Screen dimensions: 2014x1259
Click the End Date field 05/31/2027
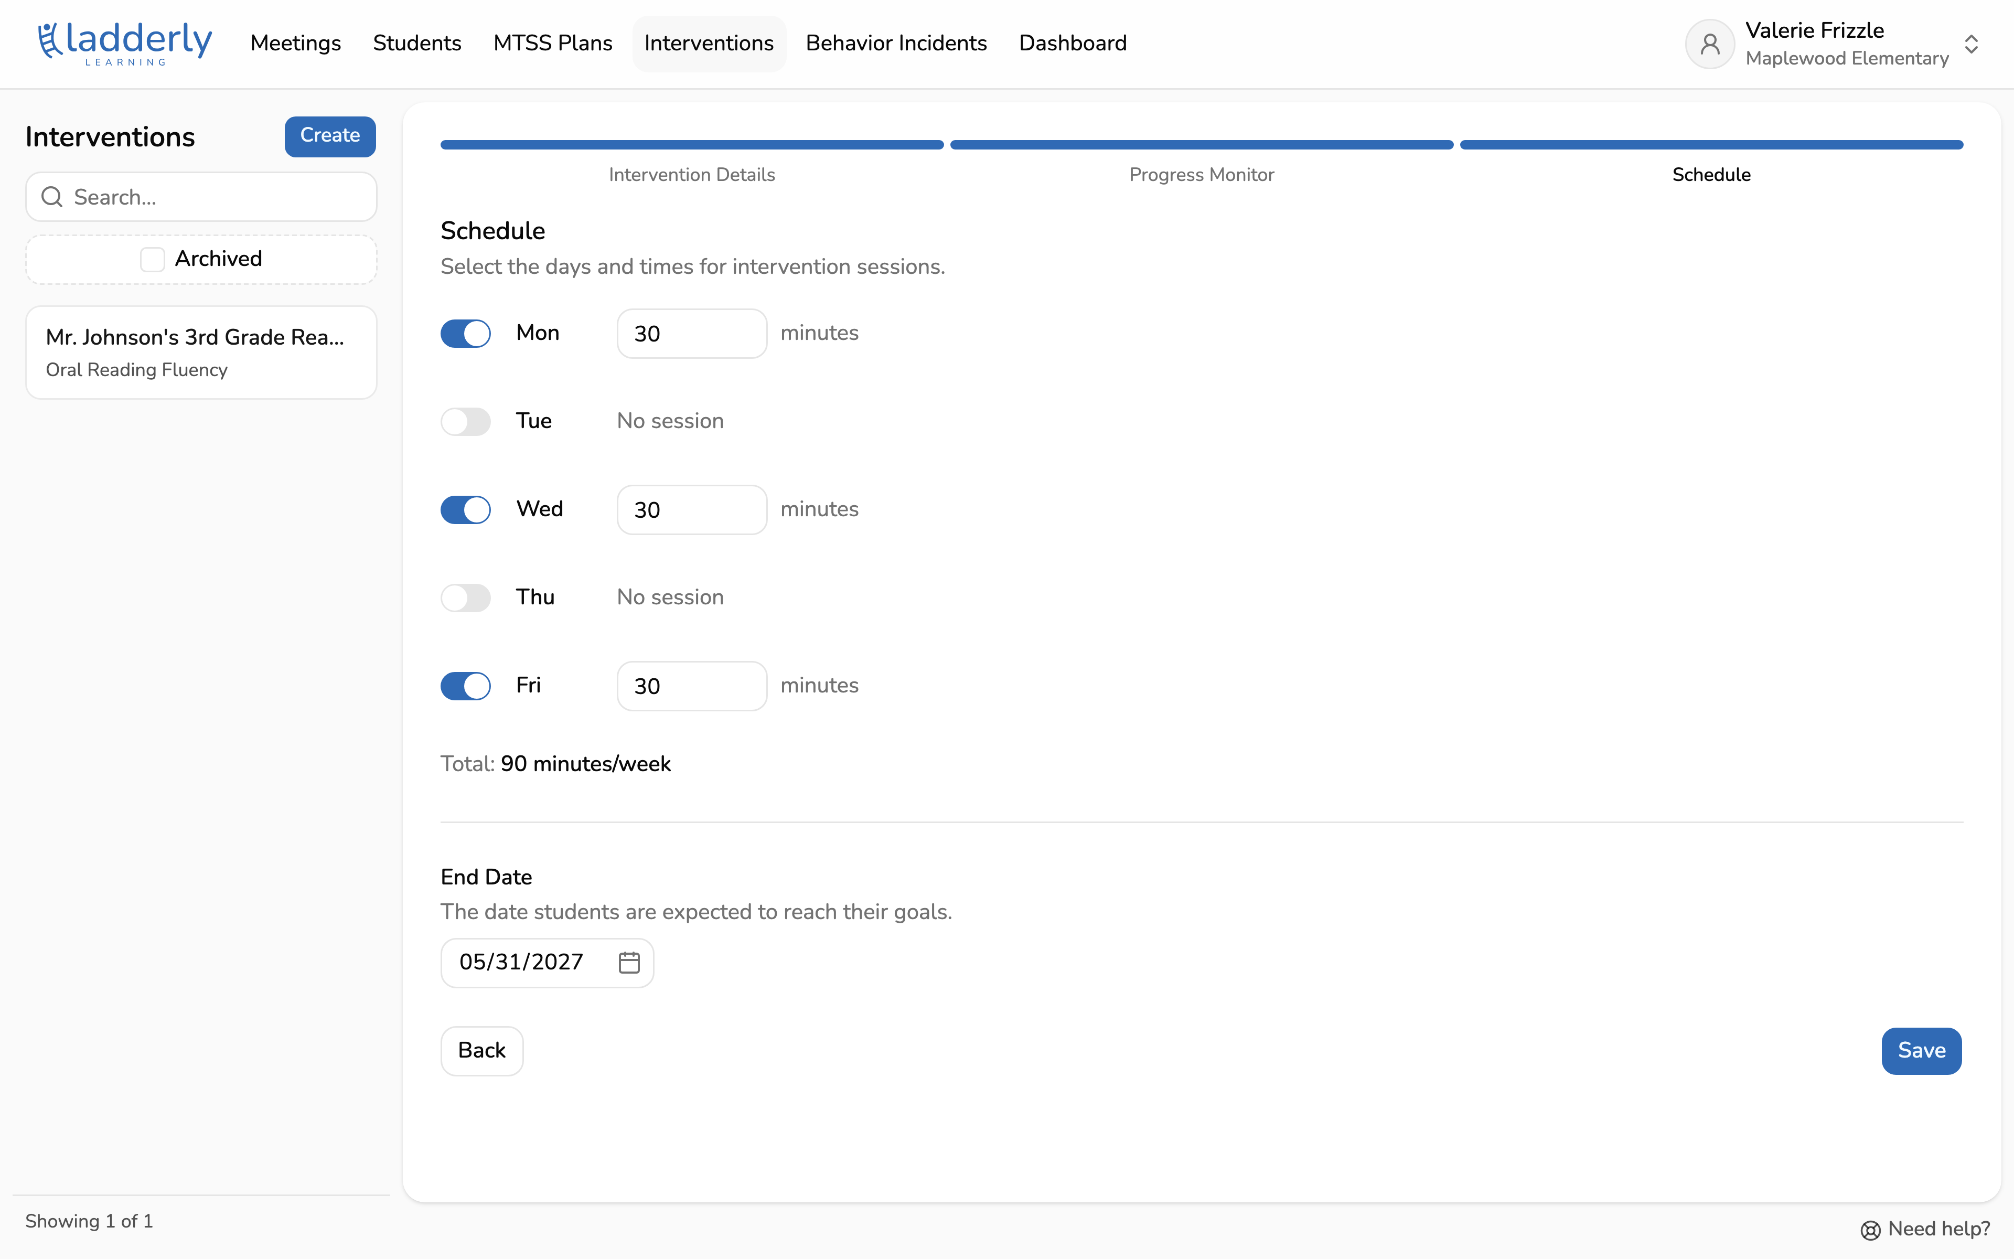(x=547, y=963)
